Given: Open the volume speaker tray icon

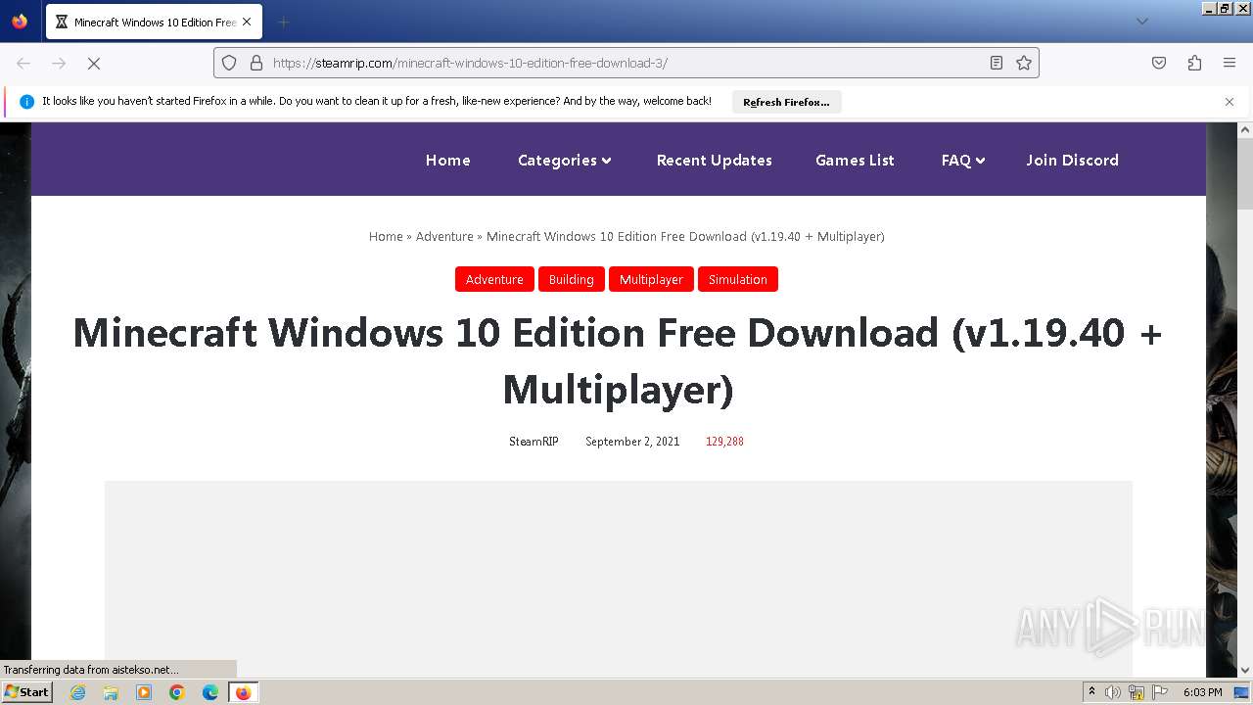Looking at the screenshot, I should pos(1112,692).
